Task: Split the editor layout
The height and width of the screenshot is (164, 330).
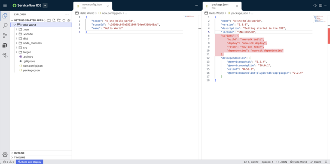Action: point(321,5)
